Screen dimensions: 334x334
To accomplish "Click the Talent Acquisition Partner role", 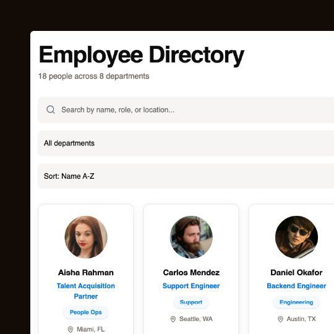I will [x=86, y=291].
